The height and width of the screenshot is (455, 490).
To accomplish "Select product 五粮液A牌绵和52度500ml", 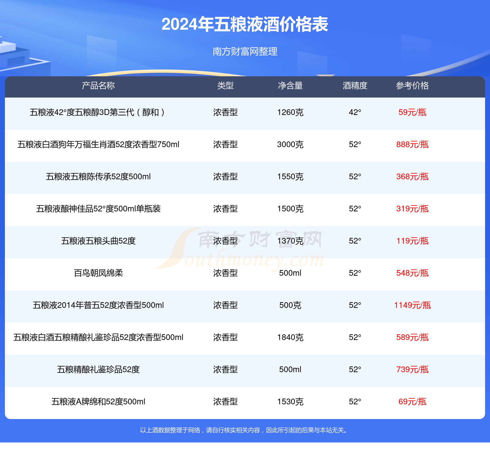I will [x=98, y=402].
